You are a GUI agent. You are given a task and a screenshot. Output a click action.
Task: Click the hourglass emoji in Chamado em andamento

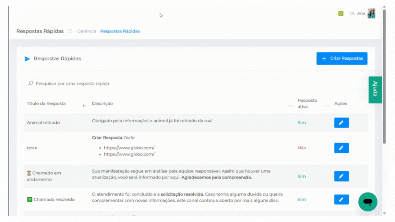tap(29, 173)
